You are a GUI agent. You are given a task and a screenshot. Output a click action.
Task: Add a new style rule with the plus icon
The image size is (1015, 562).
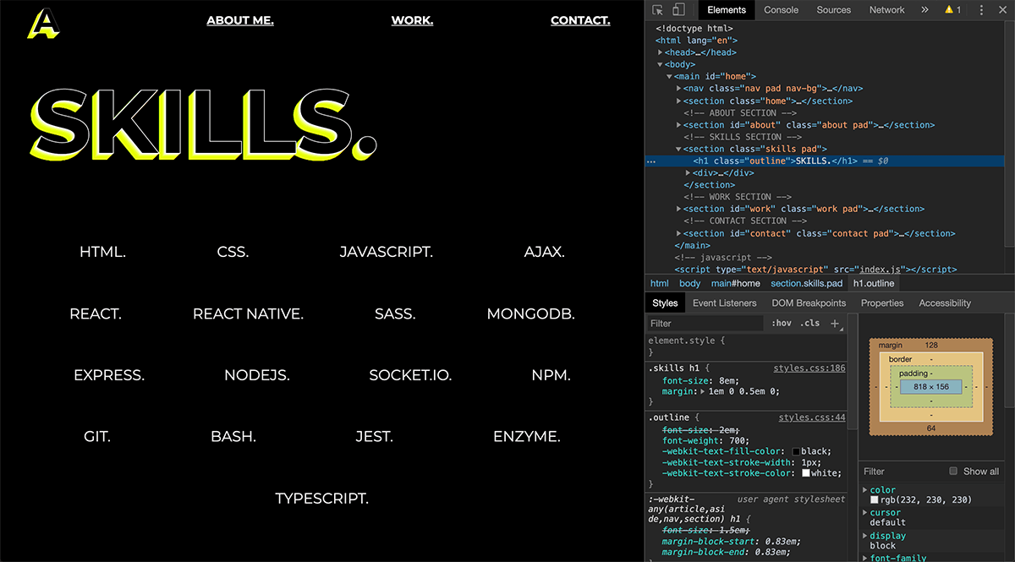[835, 323]
